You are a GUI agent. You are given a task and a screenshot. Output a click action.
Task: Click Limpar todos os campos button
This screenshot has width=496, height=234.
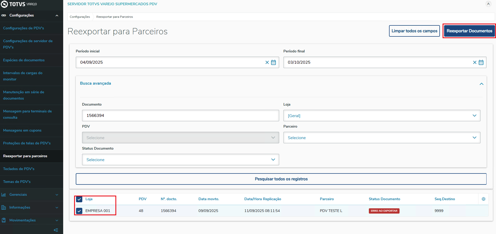(414, 31)
